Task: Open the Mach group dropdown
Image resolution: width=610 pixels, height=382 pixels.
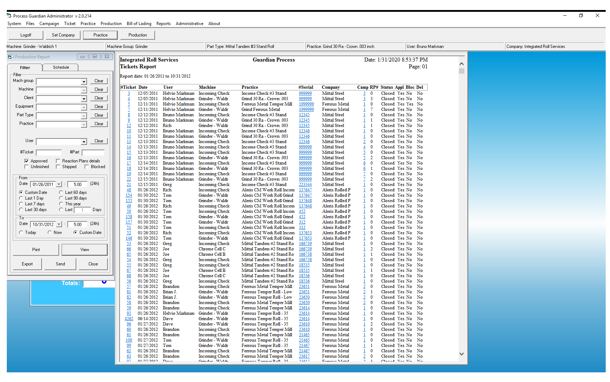Action: tap(83, 82)
